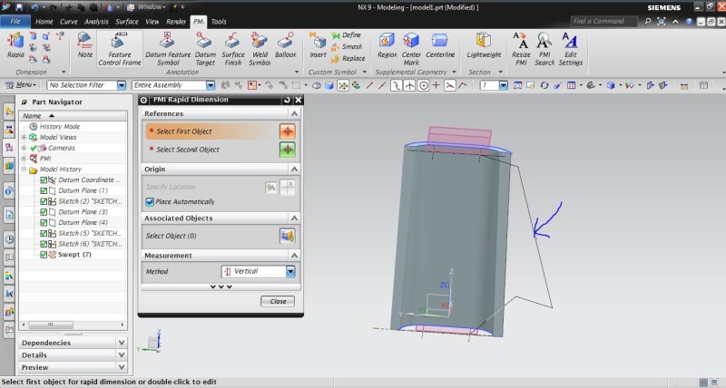Click the Resize PMI tool
Image resolution: width=726 pixels, height=388 pixels.
point(521,49)
